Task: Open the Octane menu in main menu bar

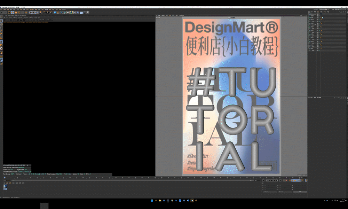Action: [x=64, y=9]
